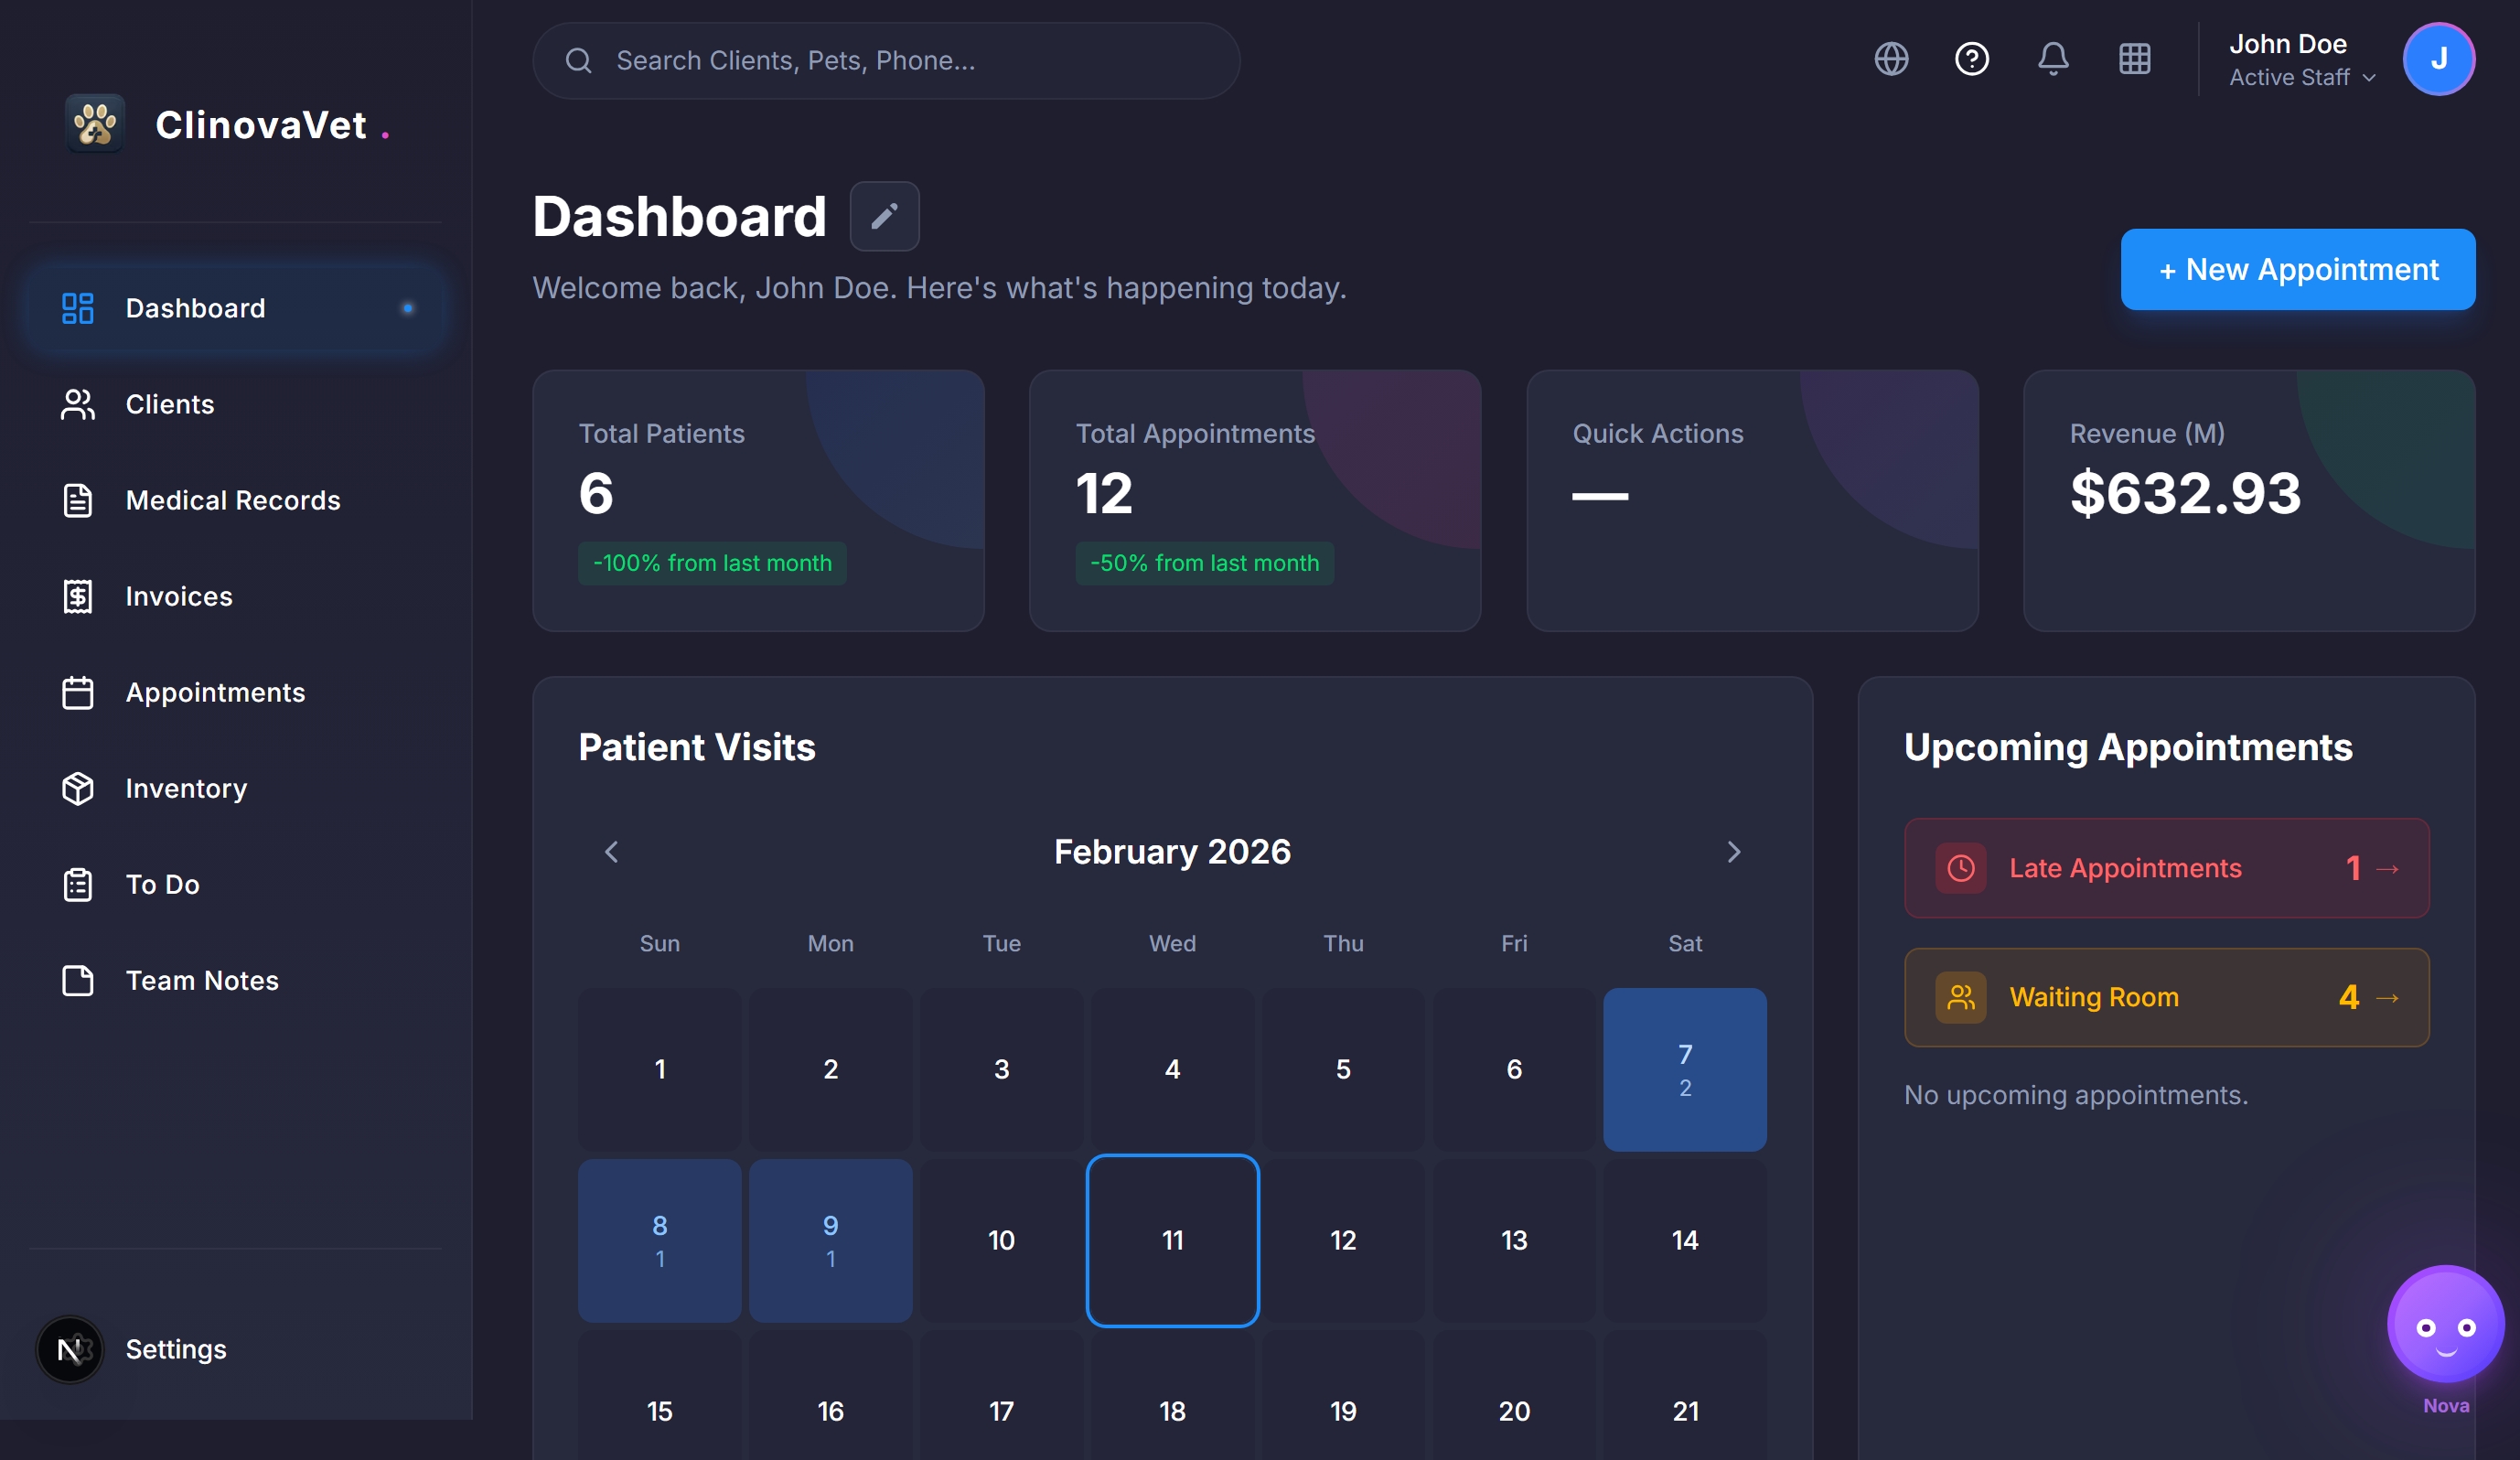Click the Invoices icon in the sidebar

(x=78, y=596)
